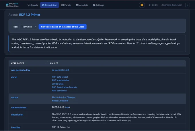195x131 pixels.
Task: Click the About: label
Action: (13, 15)
